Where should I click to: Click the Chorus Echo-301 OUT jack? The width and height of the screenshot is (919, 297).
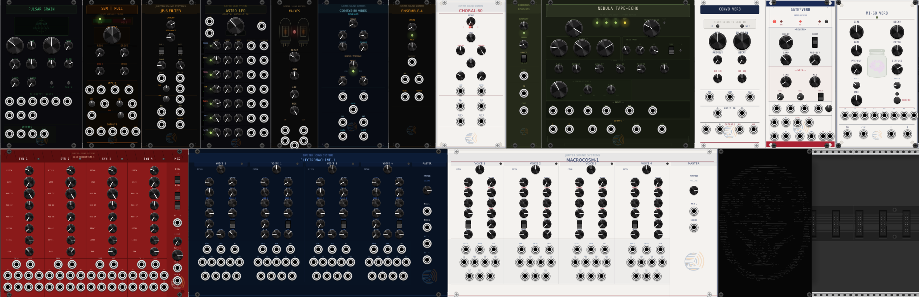524,111
